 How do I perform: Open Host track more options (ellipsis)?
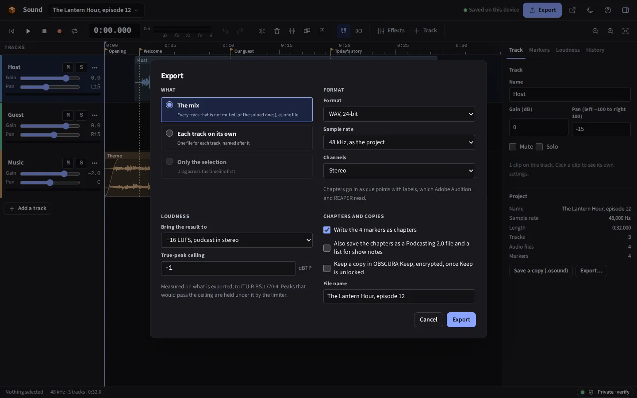pos(95,68)
